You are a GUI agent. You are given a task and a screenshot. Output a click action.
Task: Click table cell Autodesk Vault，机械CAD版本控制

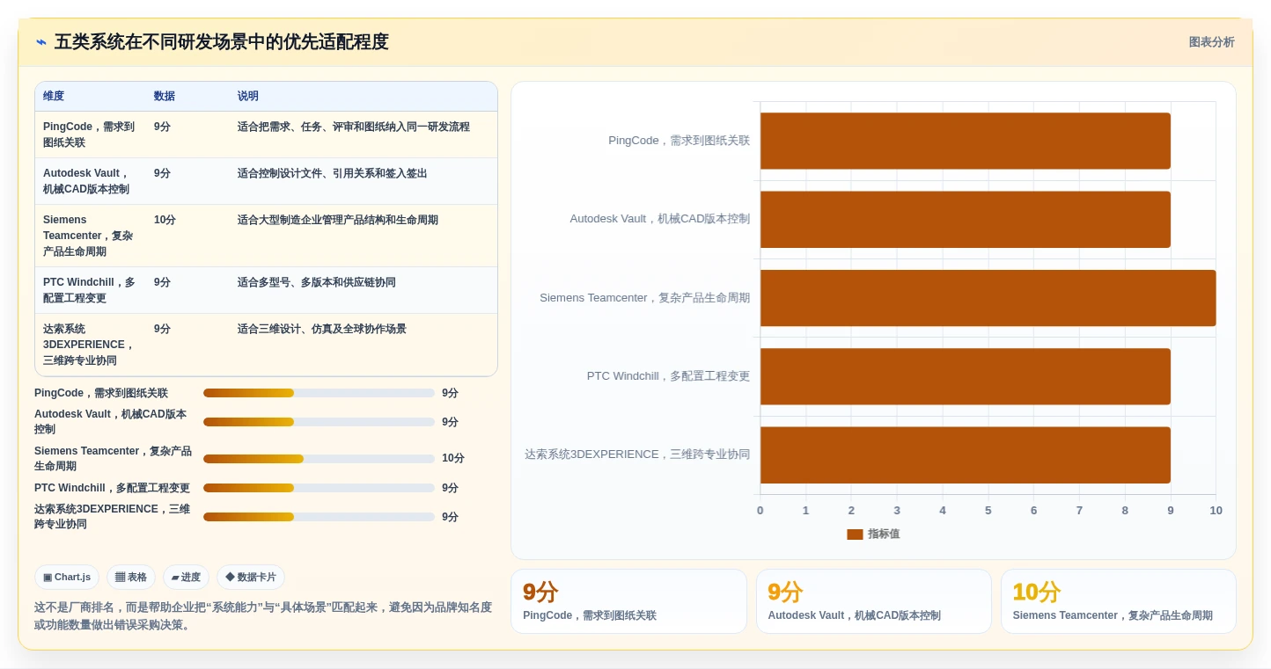pos(90,181)
